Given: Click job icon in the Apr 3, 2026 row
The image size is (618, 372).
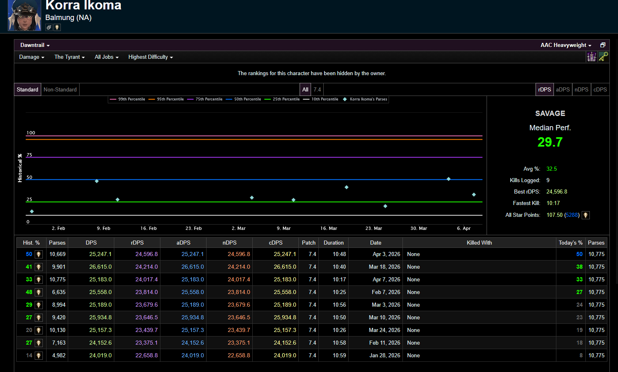Looking at the screenshot, I should 39,254.
